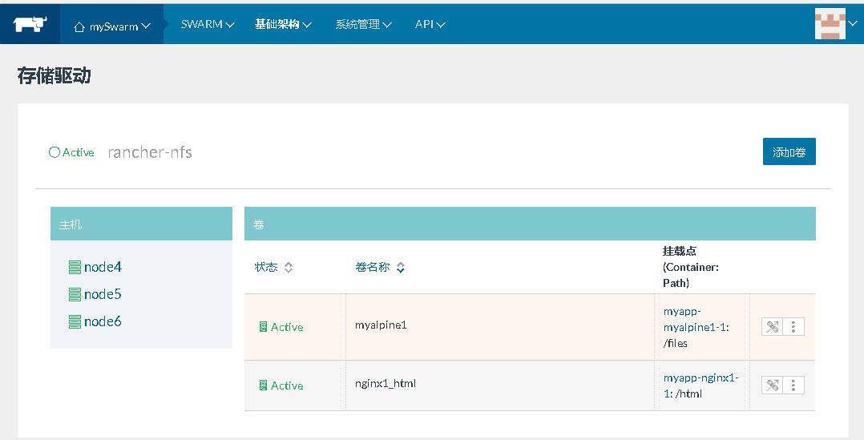Open the nginx1_html row more-actions menu

point(793,386)
